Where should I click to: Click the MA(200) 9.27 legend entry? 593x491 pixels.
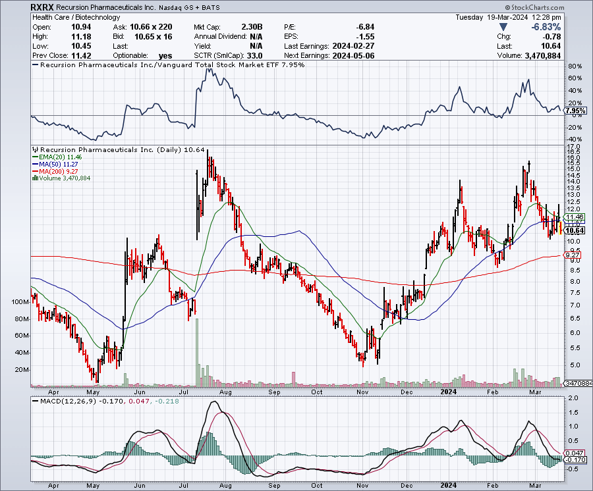[x=55, y=172]
